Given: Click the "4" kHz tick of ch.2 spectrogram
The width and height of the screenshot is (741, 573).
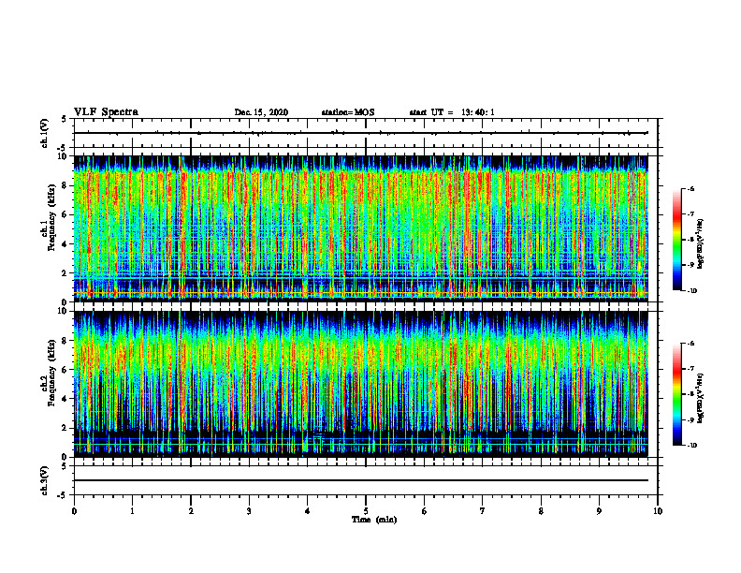Looking at the screenshot, I should click(x=65, y=399).
